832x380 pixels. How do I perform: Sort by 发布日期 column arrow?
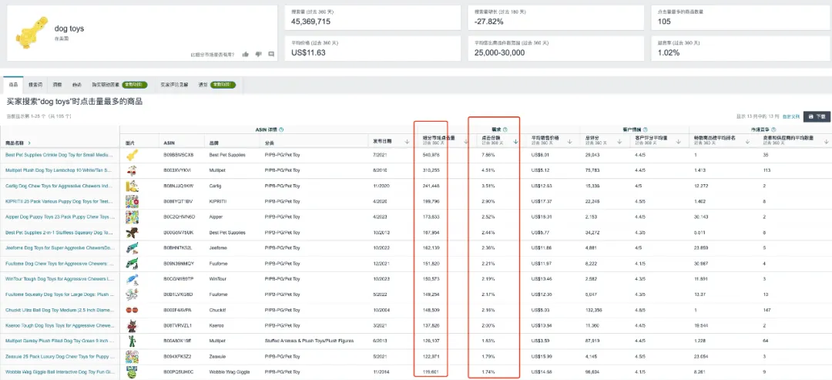(407, 141)
